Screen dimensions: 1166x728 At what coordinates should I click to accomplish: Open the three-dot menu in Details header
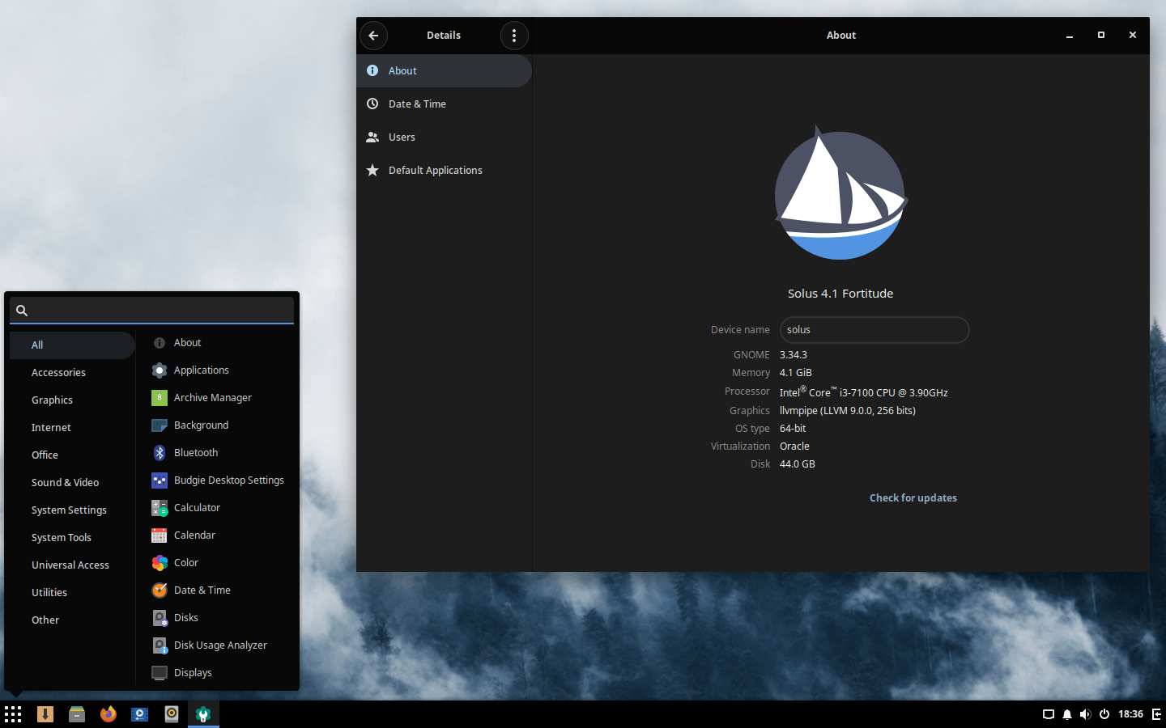(514, 36)
